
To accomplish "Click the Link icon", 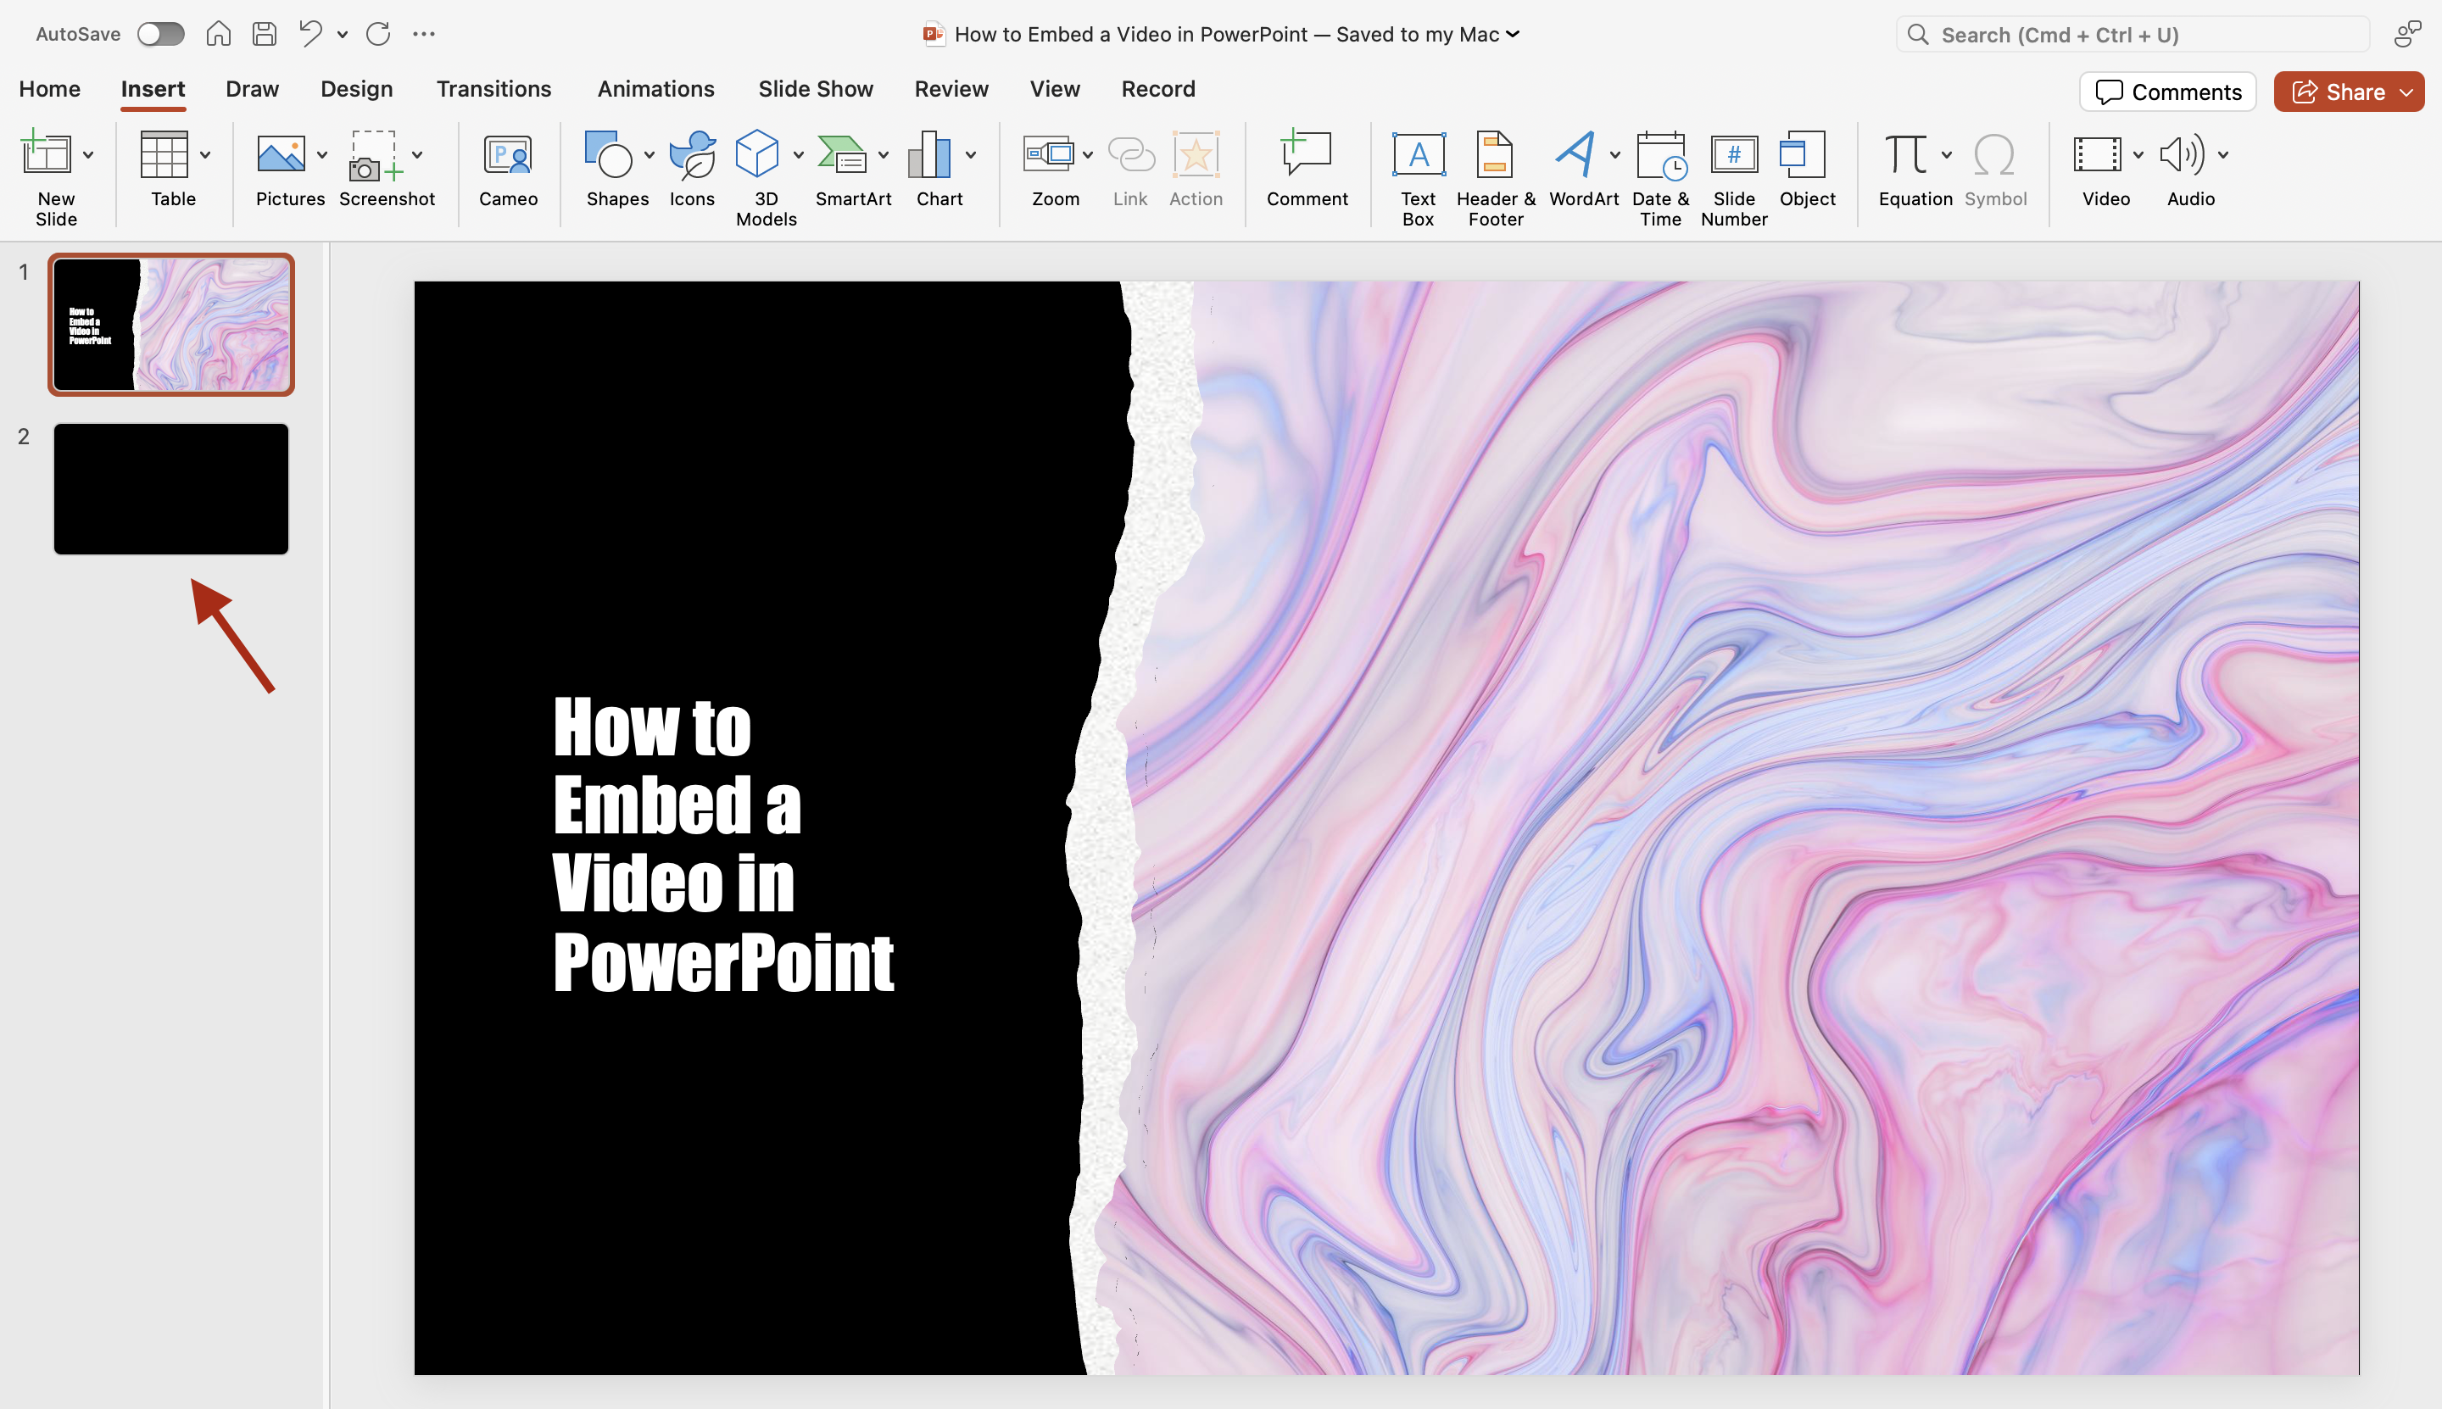I will pos(1130,153).
